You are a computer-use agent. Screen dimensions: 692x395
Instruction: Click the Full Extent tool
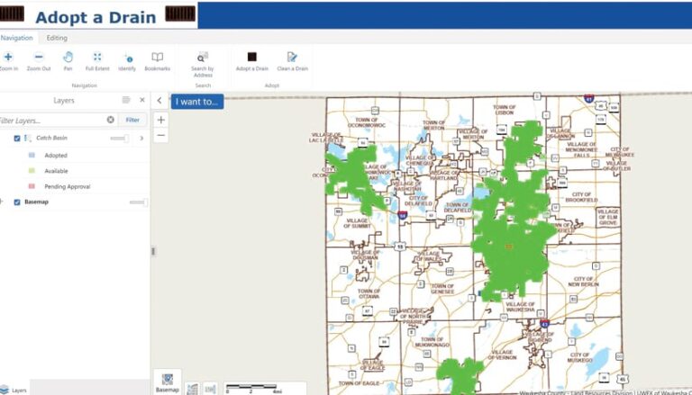click(x=97, y=61)
